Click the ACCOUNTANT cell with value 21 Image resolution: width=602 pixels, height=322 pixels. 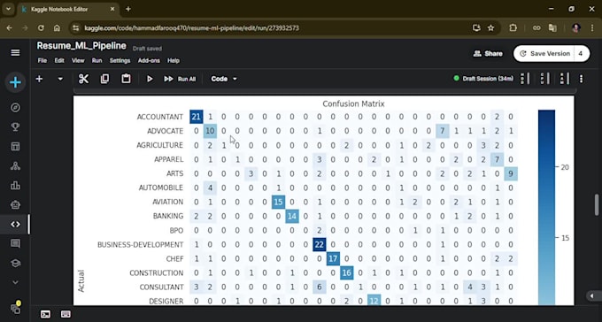coord(197,117)
